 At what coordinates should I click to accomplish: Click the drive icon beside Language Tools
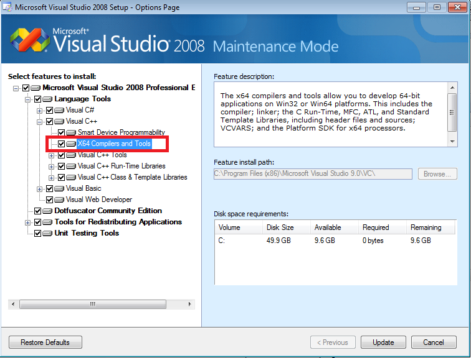tap(47, 99)
